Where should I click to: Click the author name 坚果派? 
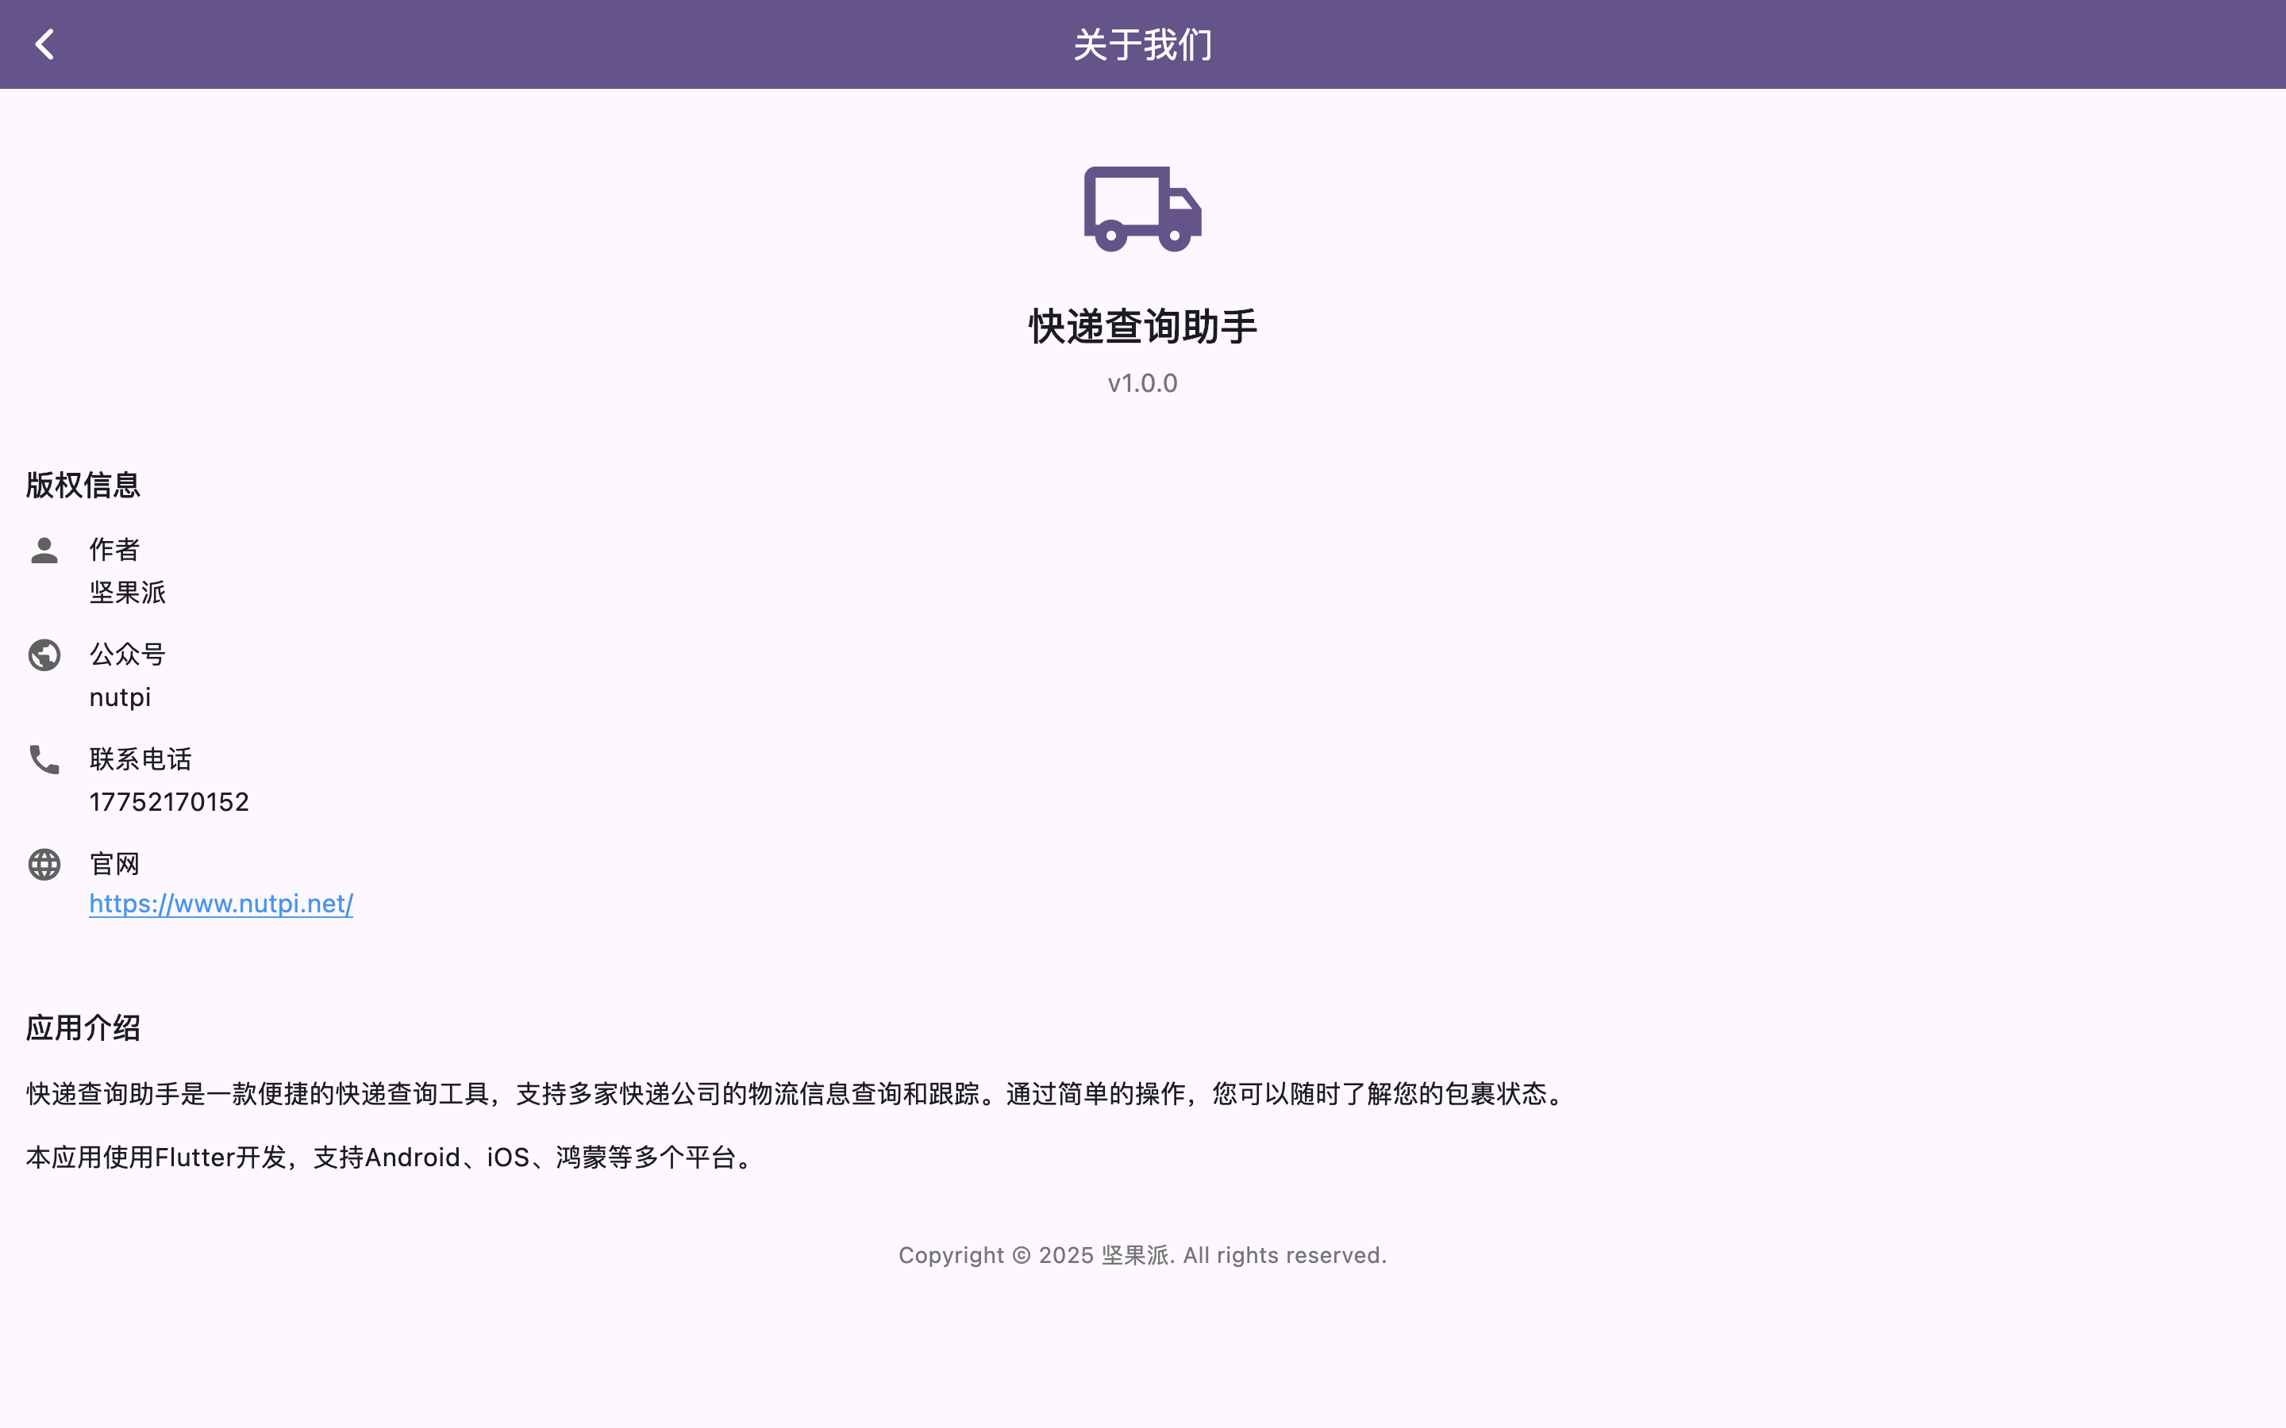(x=128, y=592)
